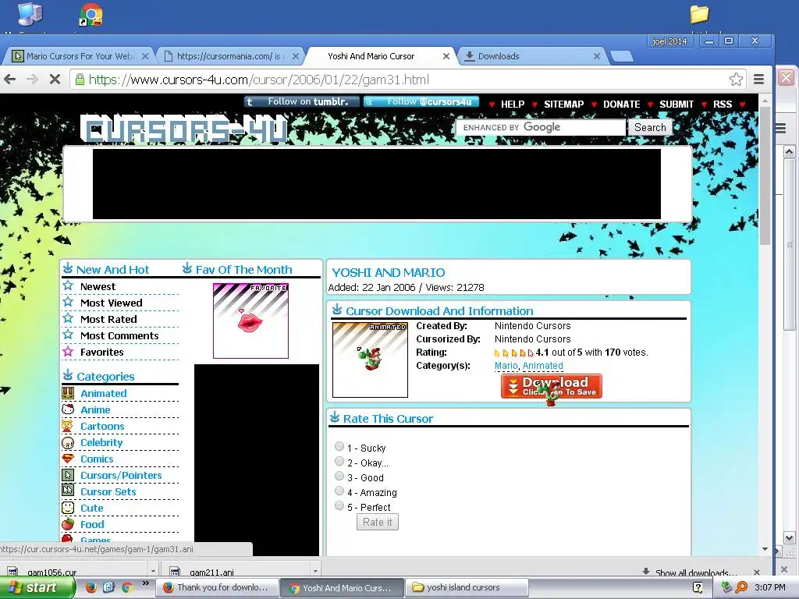Open the SITEMAP menu item
Viewport: 799px width, 599px height.
tap(563, 104)
